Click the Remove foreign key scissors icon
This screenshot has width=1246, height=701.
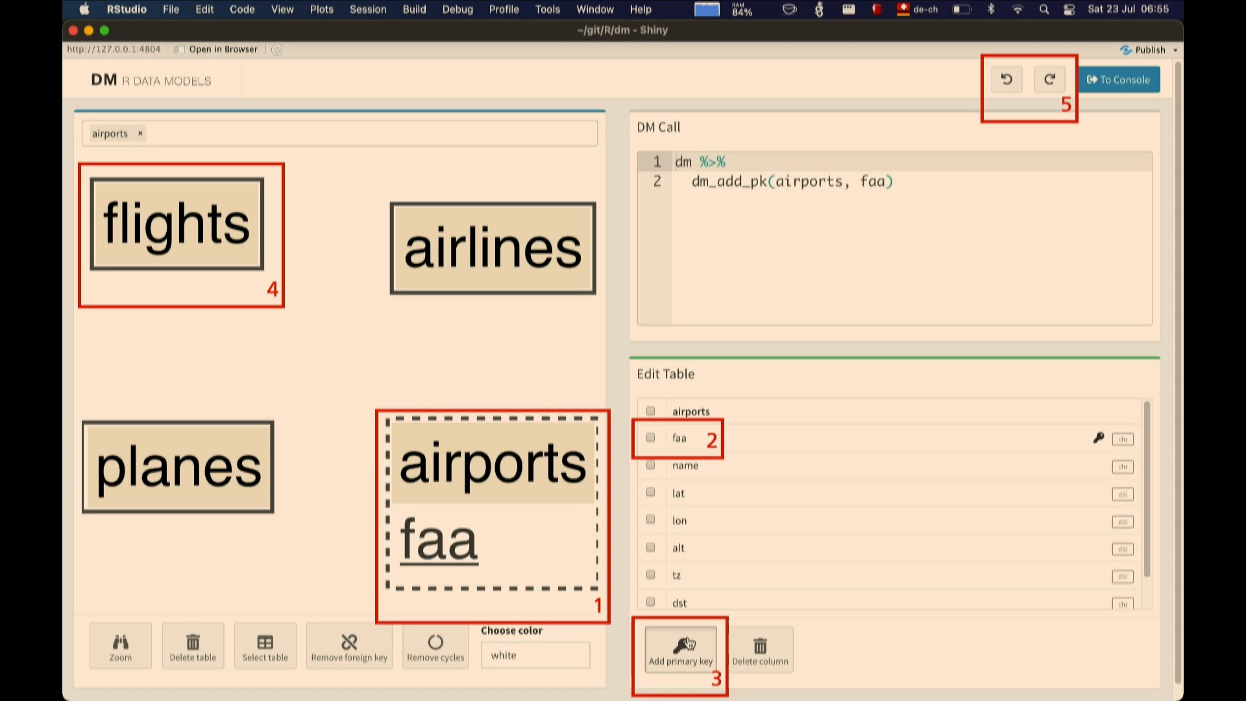pos(349,643)
